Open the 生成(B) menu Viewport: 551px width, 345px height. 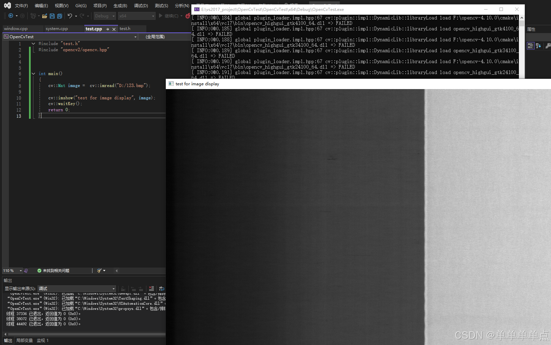point(120,6)
